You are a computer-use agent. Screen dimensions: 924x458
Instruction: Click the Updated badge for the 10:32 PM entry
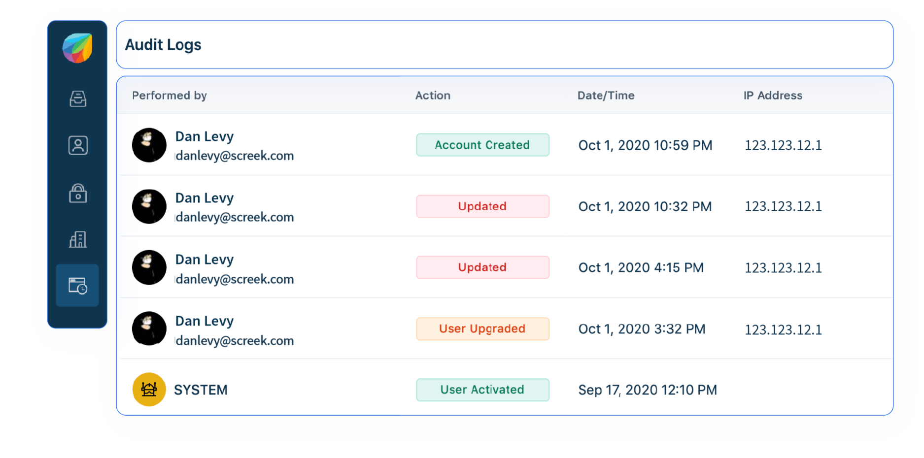(x=482, y=206)
